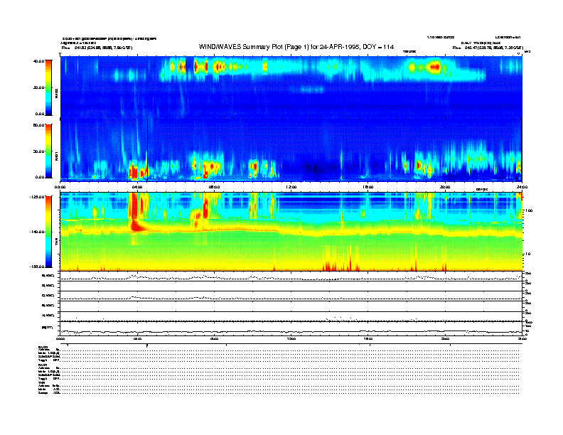Click the 100 label on TNR right axis
The image size is (563, 435).
pyautogui.click(x=529, y=210)
